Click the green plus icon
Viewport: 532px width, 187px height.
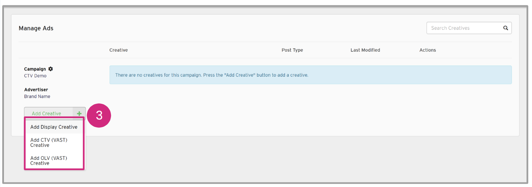point(79,113)
